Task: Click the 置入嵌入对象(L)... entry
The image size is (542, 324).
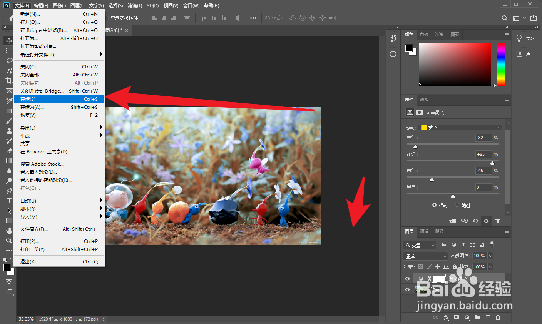Action: (59, 172)
